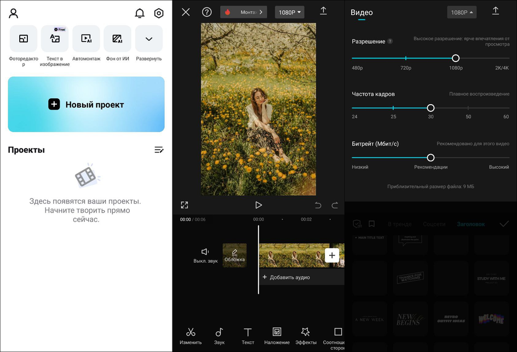
Task: Confirm text template with the checkmark
Action: point(504,224)
